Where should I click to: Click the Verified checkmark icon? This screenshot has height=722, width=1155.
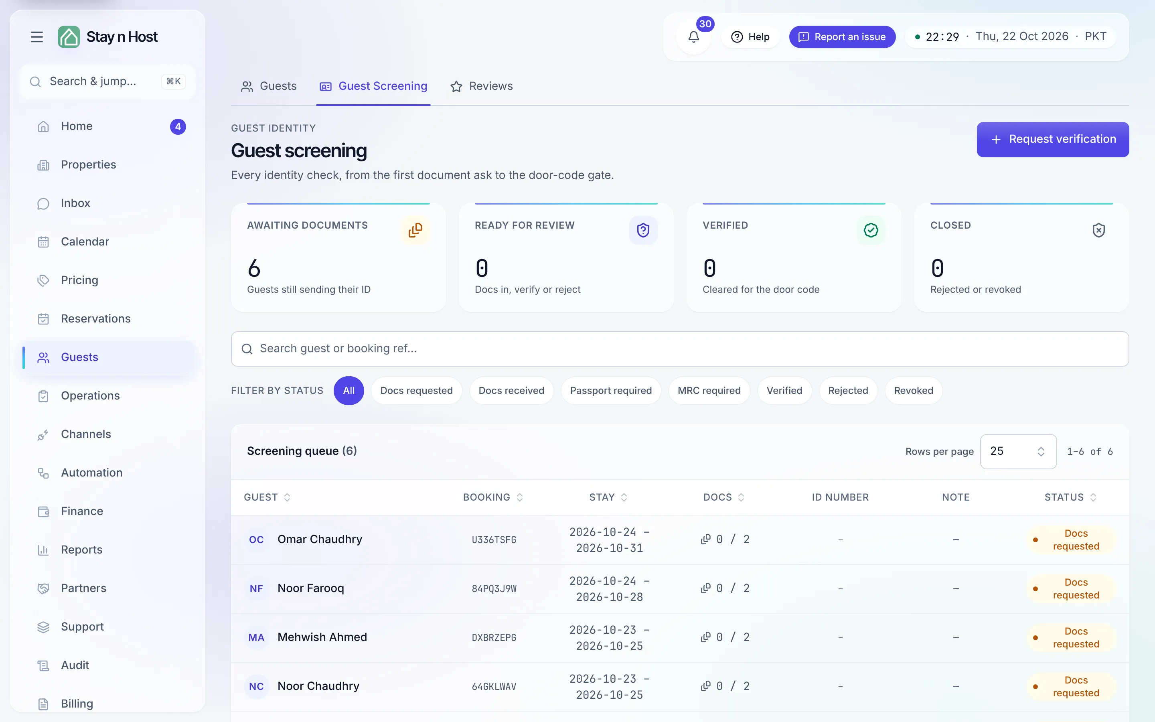coord(871,230)
